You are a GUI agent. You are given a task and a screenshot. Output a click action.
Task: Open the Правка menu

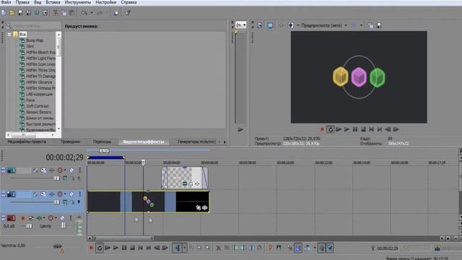click(x=22, y=2)
